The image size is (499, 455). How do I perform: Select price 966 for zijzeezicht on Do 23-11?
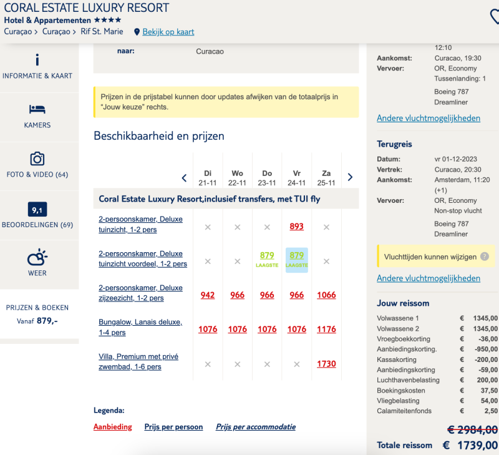(x=267, y=295)
